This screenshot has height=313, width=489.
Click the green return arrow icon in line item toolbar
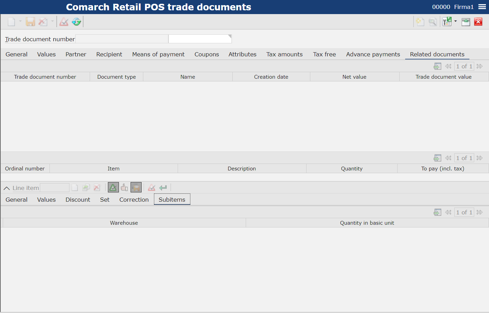click(163, 188)
